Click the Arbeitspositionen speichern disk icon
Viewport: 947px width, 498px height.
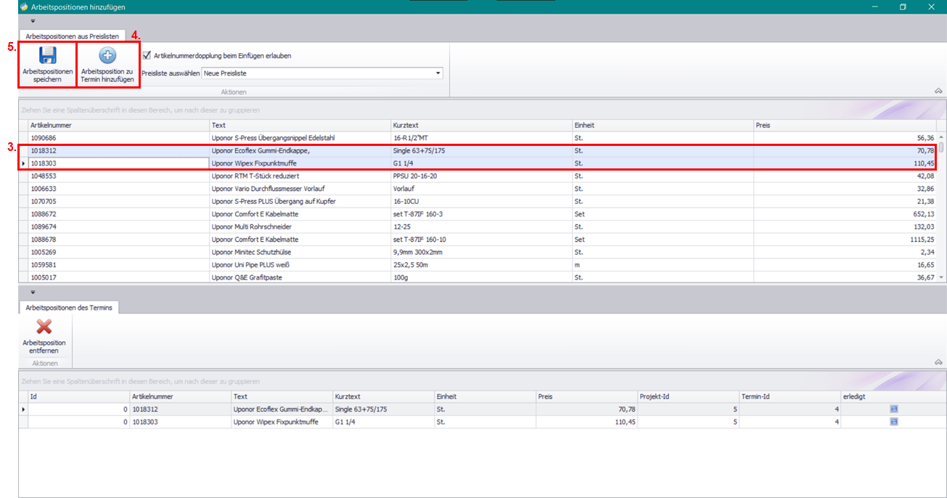tap(47, 56)
